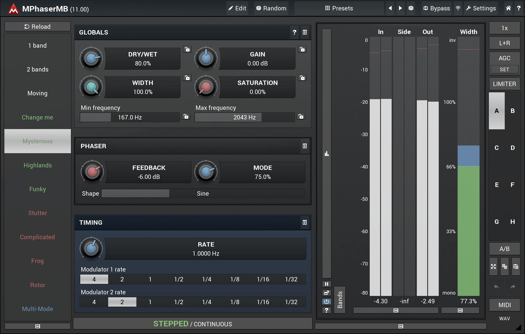The height and width of the screenshot is (334, 525).
Task: Switch Stepped / Continuous mode
Action: coord(193,324)
